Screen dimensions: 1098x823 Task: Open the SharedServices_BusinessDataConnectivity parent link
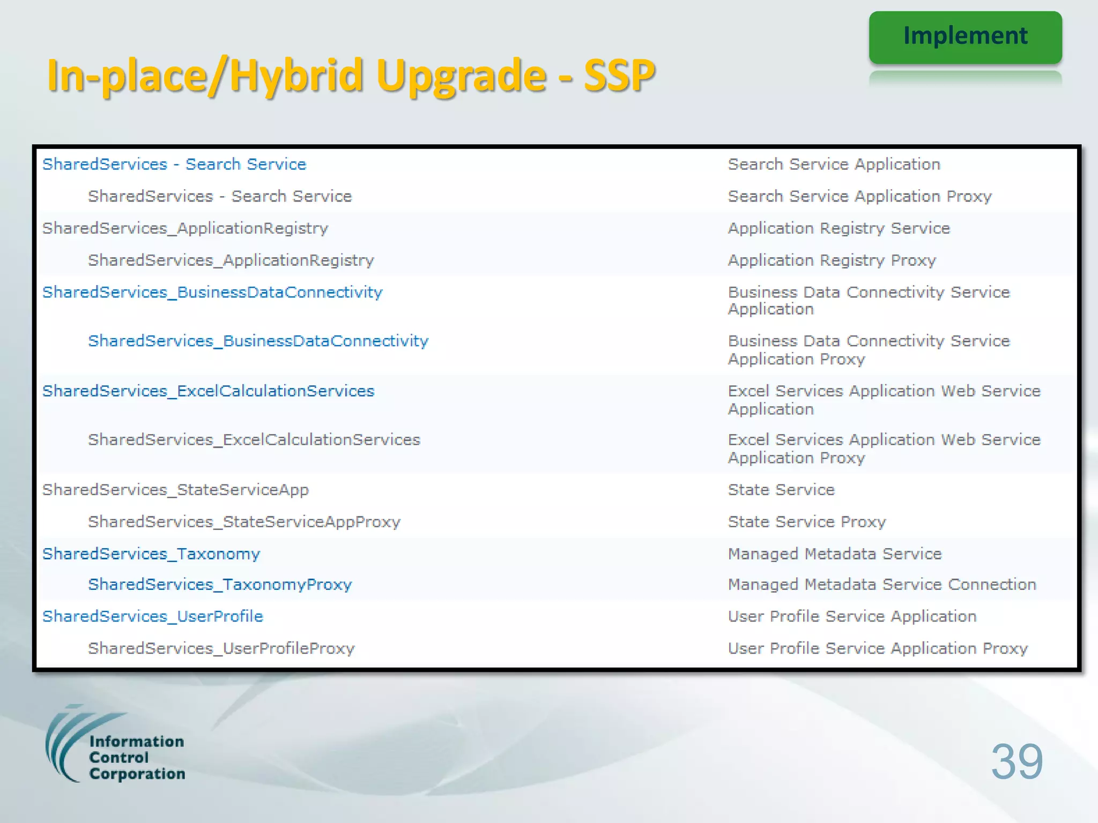pos(212,293)
